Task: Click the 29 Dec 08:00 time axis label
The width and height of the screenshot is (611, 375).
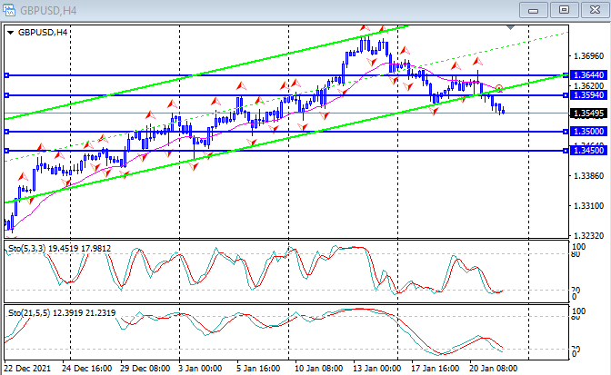Action: (145, 368)
